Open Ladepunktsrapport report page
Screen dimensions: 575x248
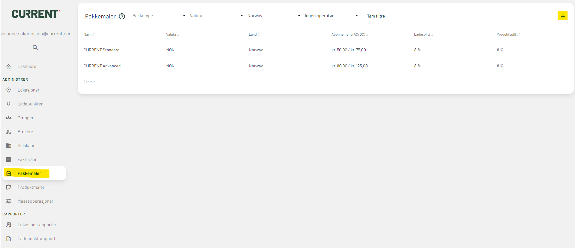37,239
